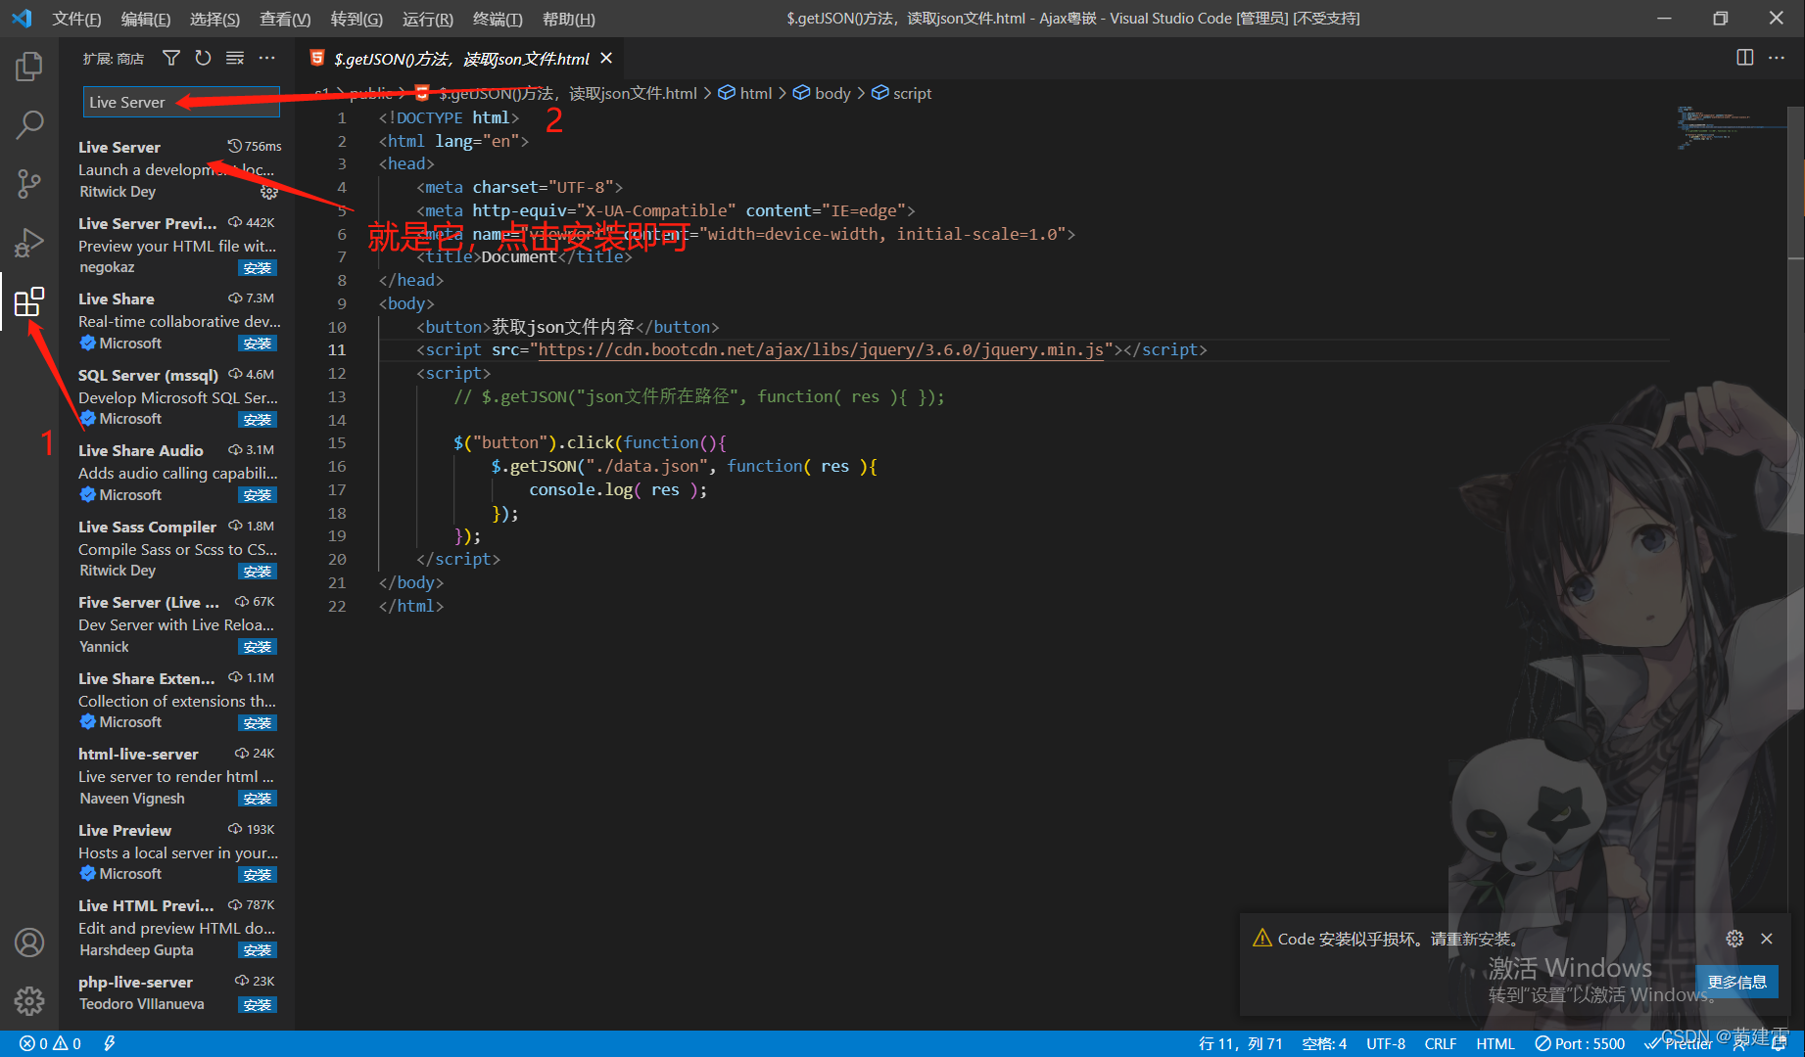Install the SQL Server (mssql) extension
Viewport: 1805px width, 1057px height.
pos(258,420)
